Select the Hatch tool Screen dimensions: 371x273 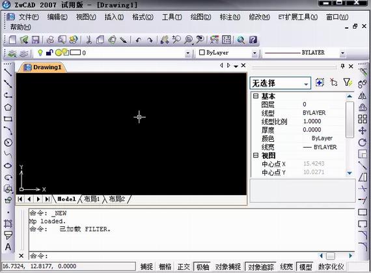tap(8, 224)
